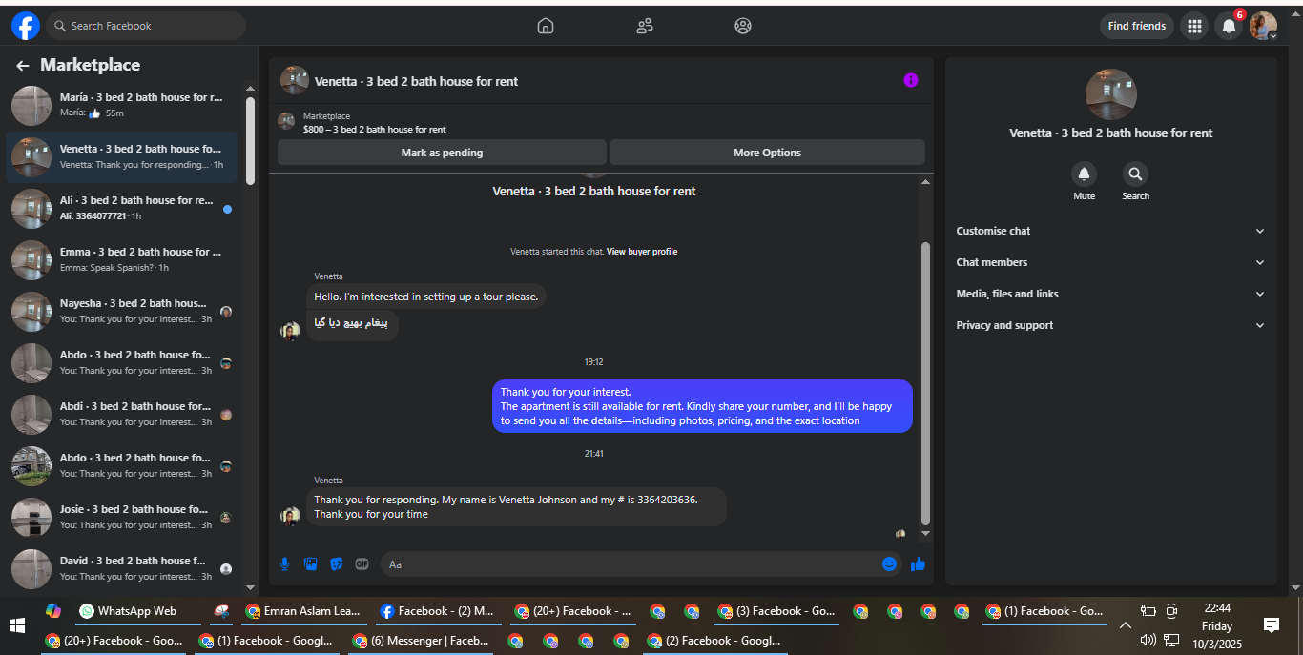Expand the Privacy and support section
Viewport: 1303px width, 655px height.
1111,325
